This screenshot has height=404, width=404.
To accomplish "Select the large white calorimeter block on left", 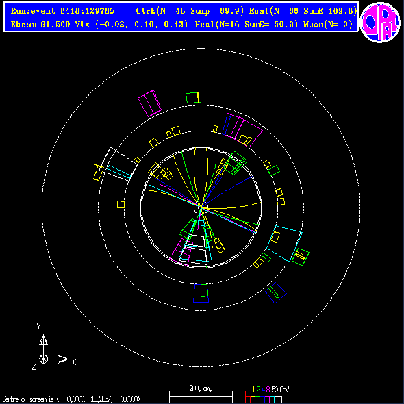I will 119,164.
